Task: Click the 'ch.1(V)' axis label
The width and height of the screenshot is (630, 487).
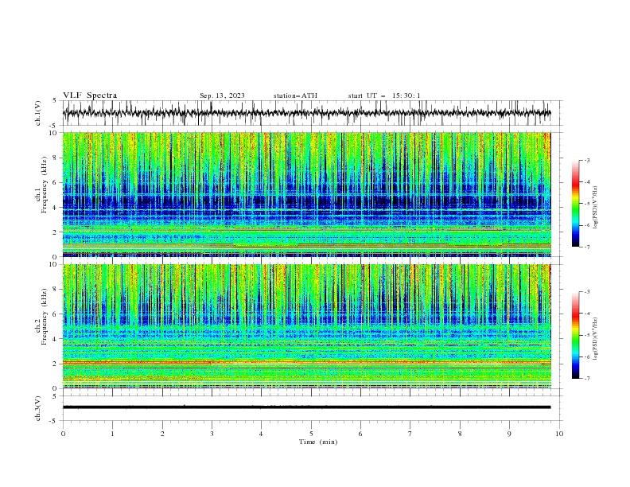Action: (x=38, y=113)
